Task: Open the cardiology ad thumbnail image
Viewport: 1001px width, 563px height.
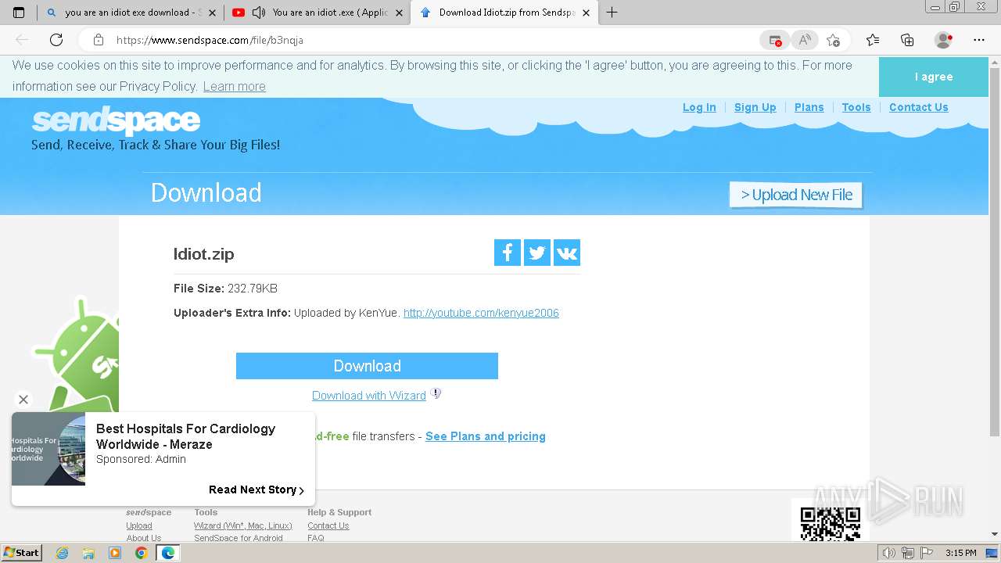Action: click(48, 449)
